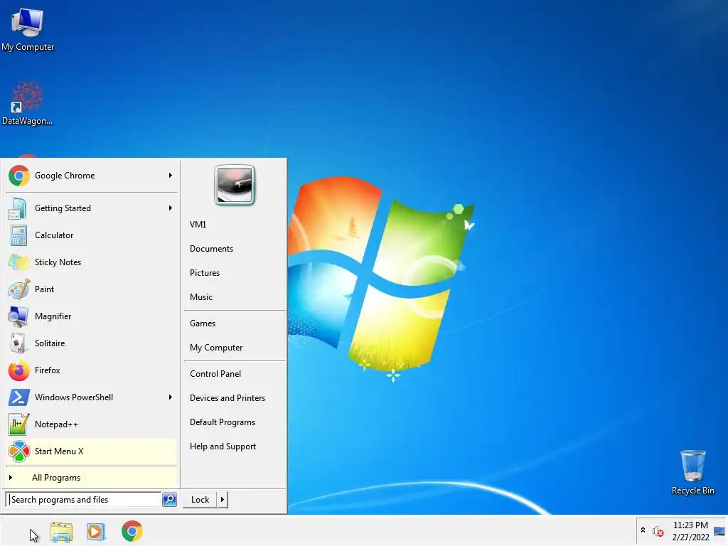Open Windows PowerShell
The image size is (728, 546).
tap(92, 397)
